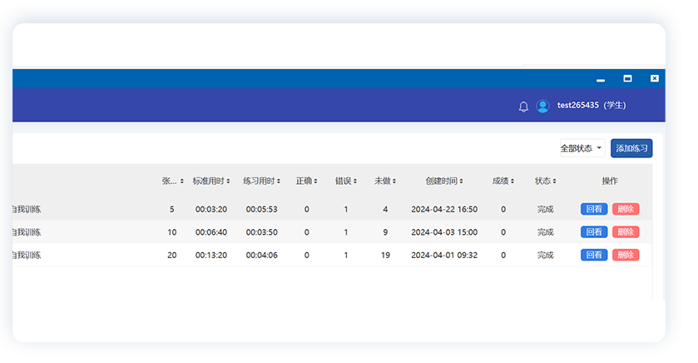Screen dimensions: 698x363
Task: Delete the 2024-04-01 09:32 practice record
Action: click(x=626, y=255)
